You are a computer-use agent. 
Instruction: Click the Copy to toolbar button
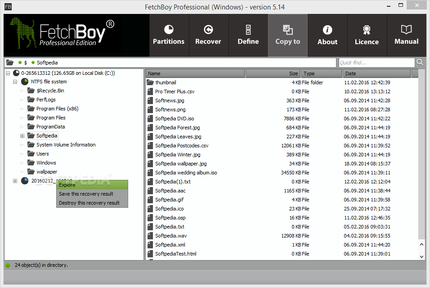pyautogui.click(x=288, y=36)
